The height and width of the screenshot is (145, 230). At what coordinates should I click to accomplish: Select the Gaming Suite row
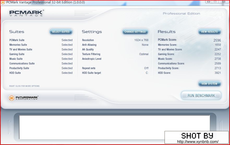pos(41,54)
